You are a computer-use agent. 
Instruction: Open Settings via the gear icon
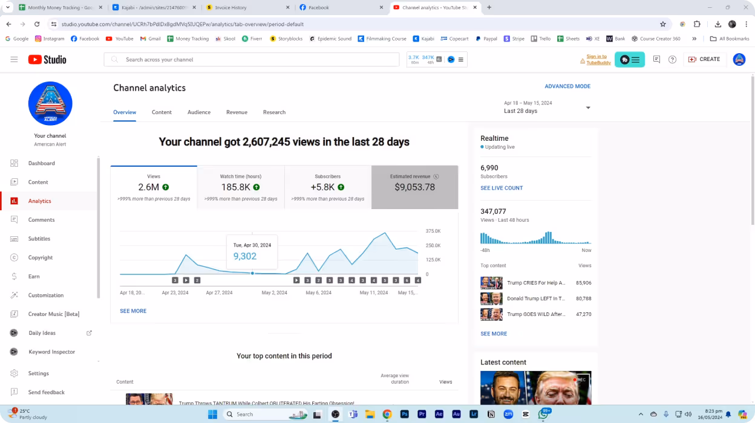point(39,373)
